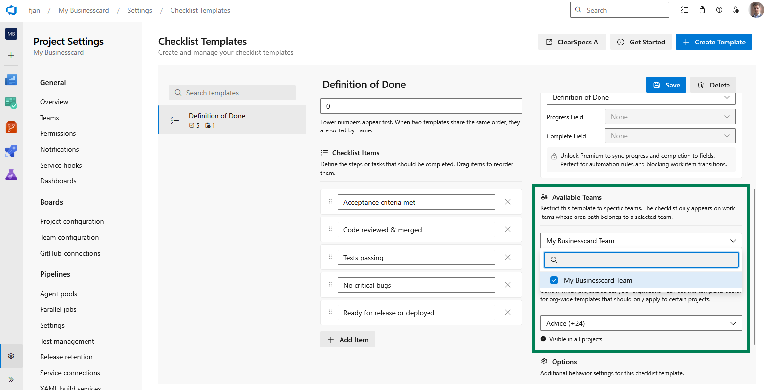Launch Pipelines with the rocket icon

click(11, 151)
